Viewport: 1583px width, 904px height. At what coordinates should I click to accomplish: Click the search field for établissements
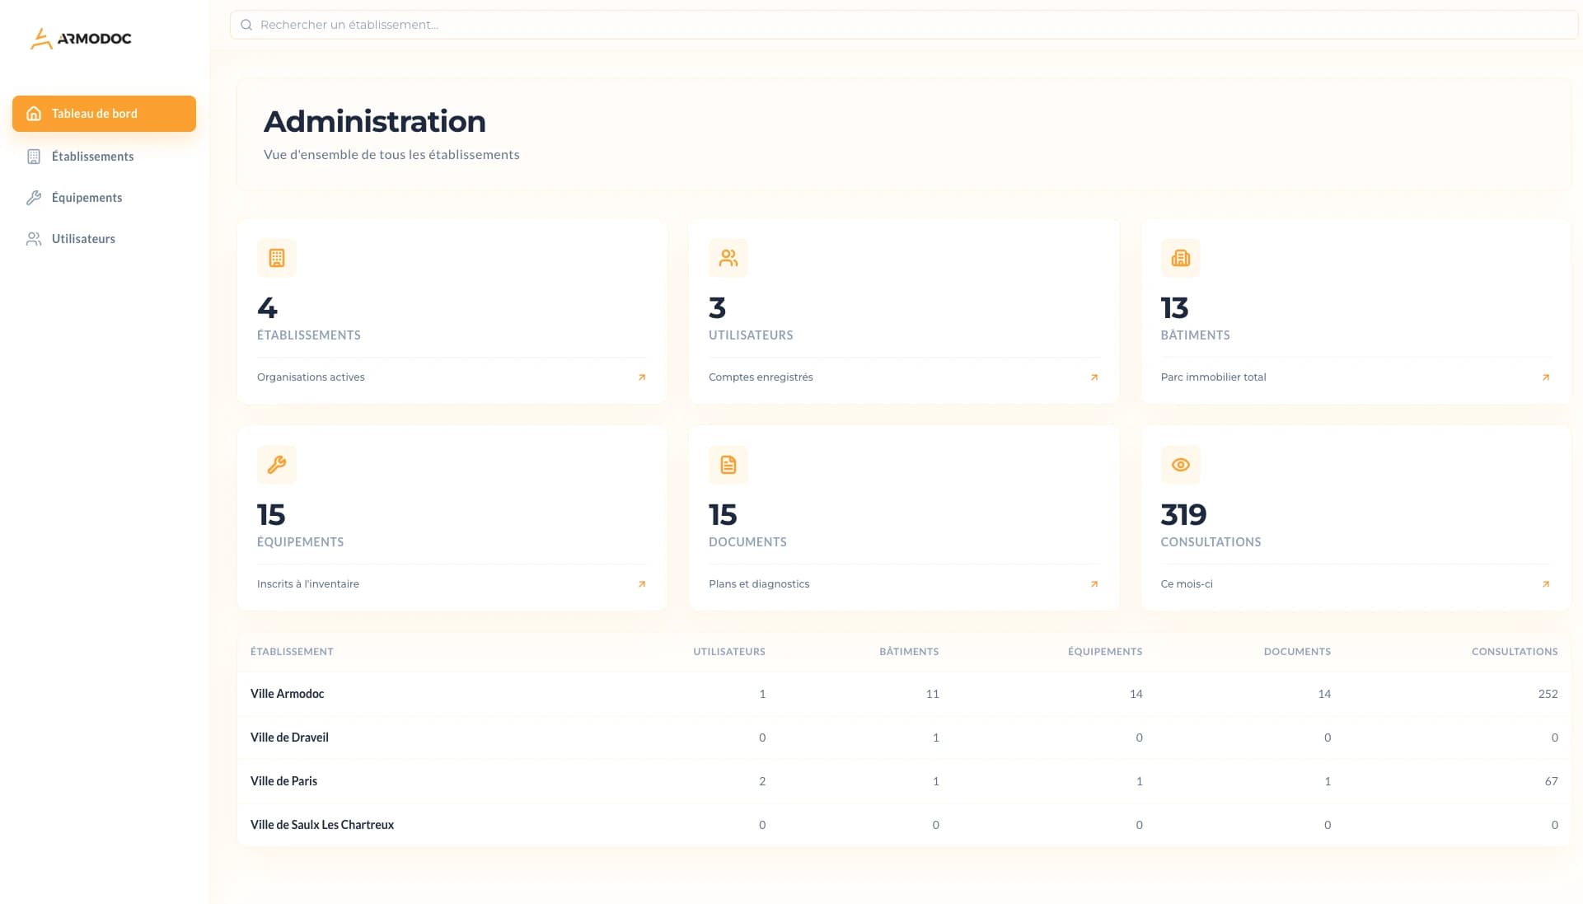tap(902, 25)
